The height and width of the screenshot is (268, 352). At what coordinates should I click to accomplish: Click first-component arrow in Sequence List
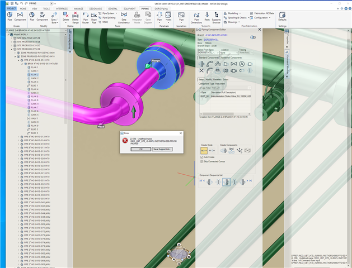pos(201,181)
